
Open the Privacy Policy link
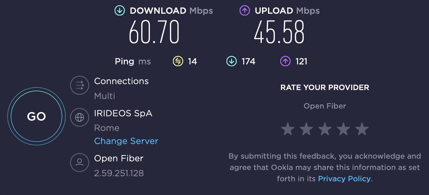(344, 179)
